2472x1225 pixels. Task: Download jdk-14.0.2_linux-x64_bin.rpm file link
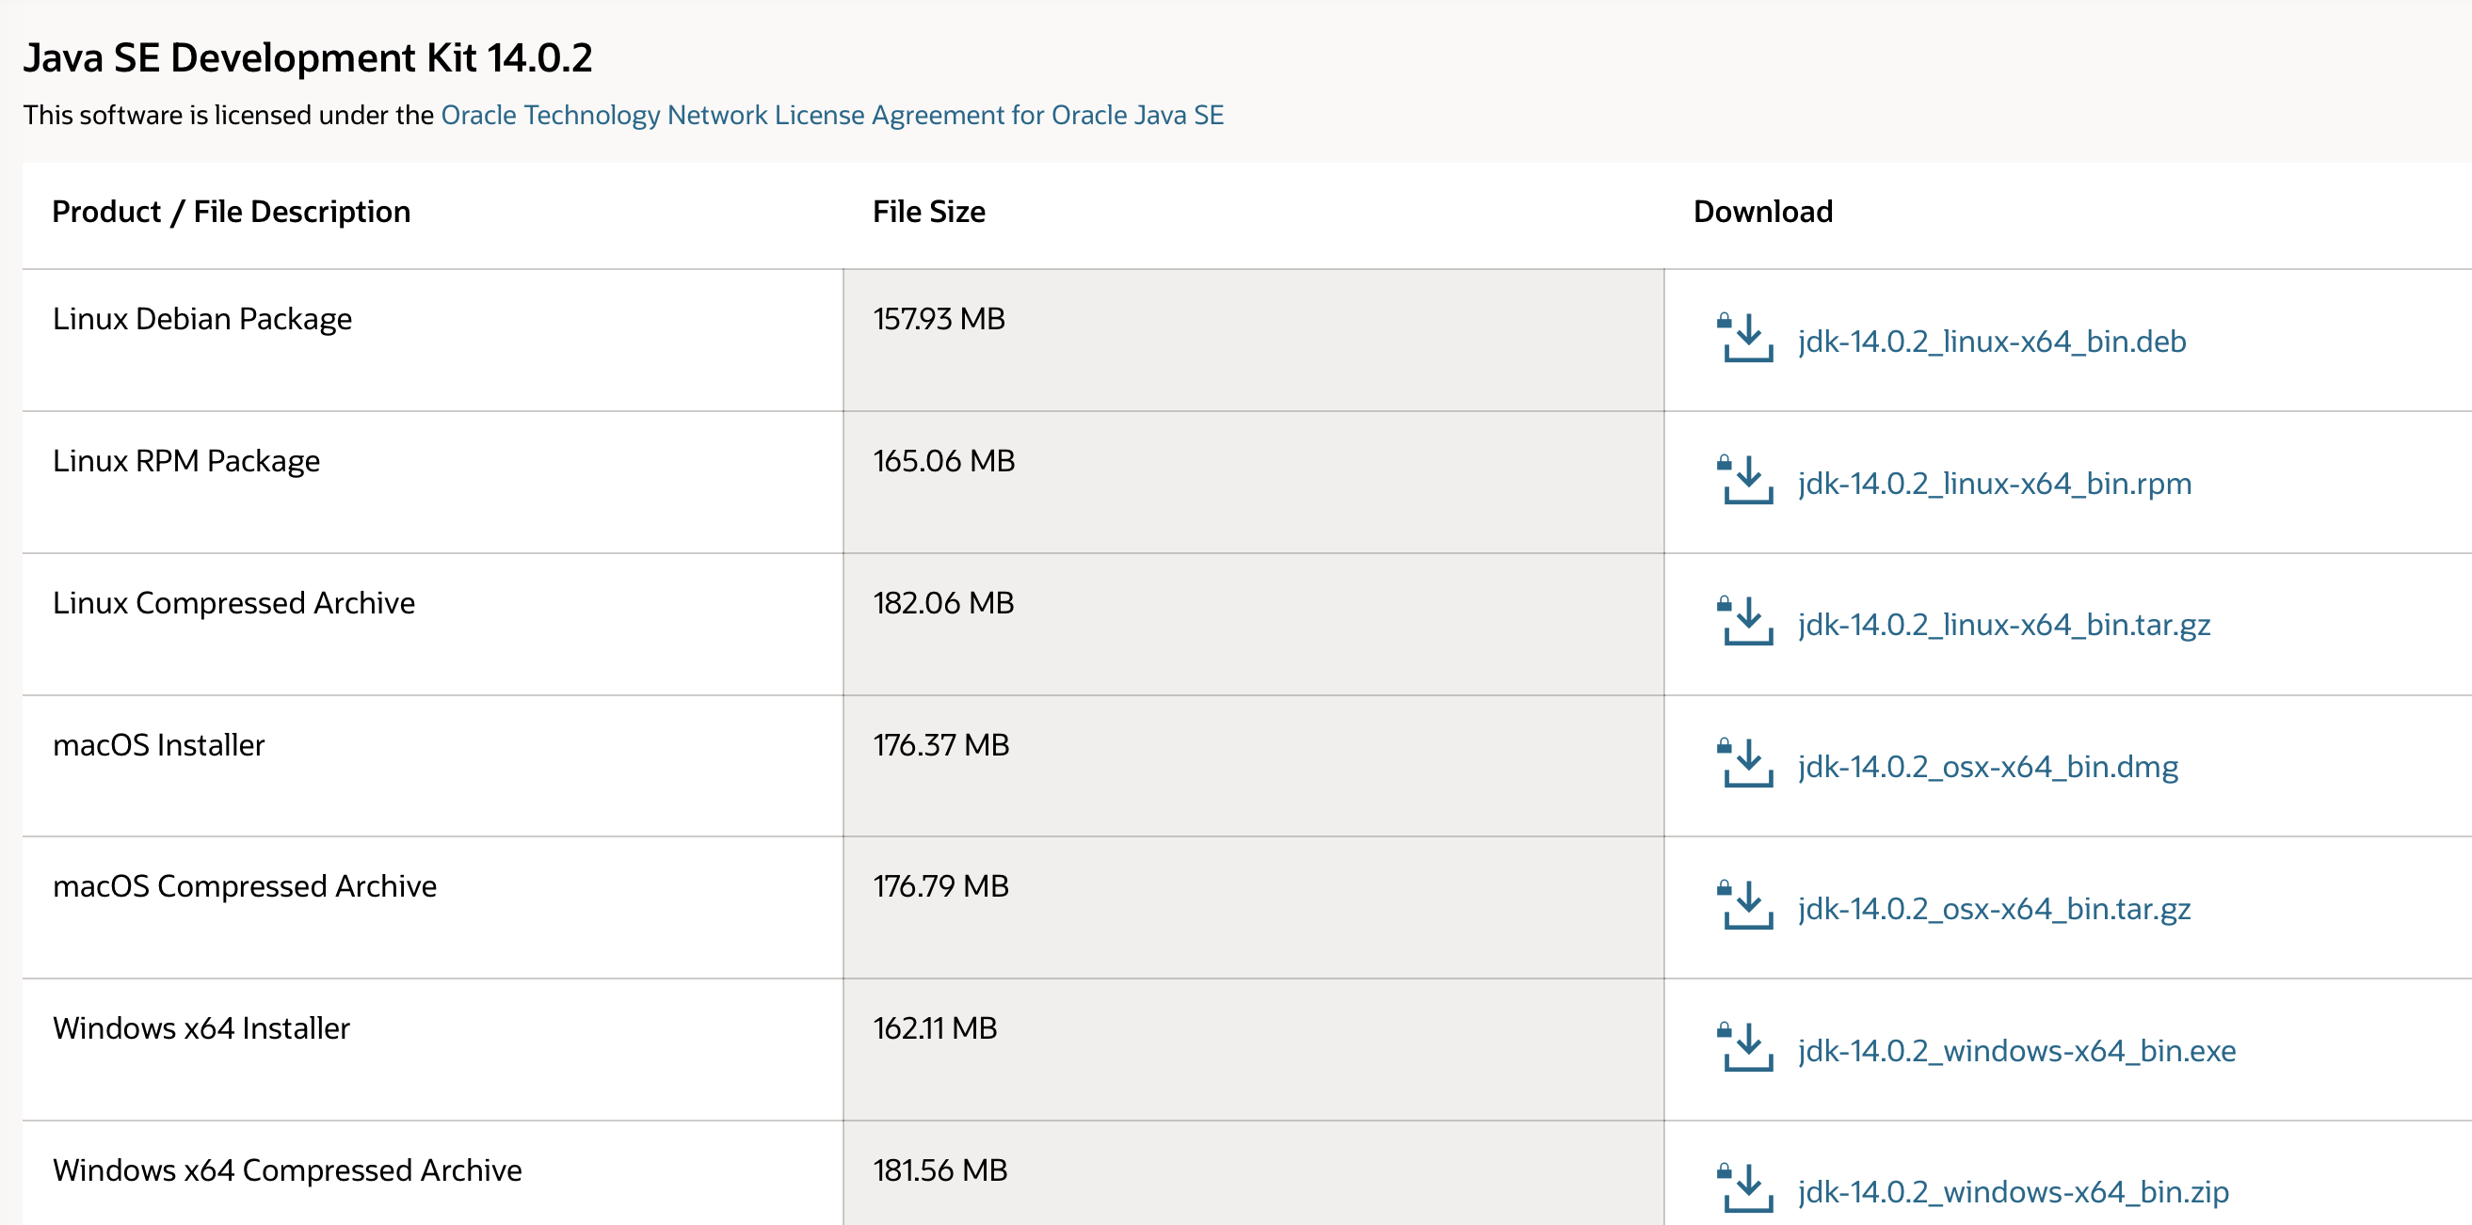(1994, 484)
